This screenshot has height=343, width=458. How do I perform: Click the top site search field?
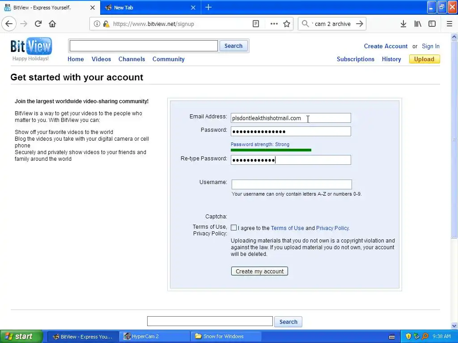(x=144, y=46)
